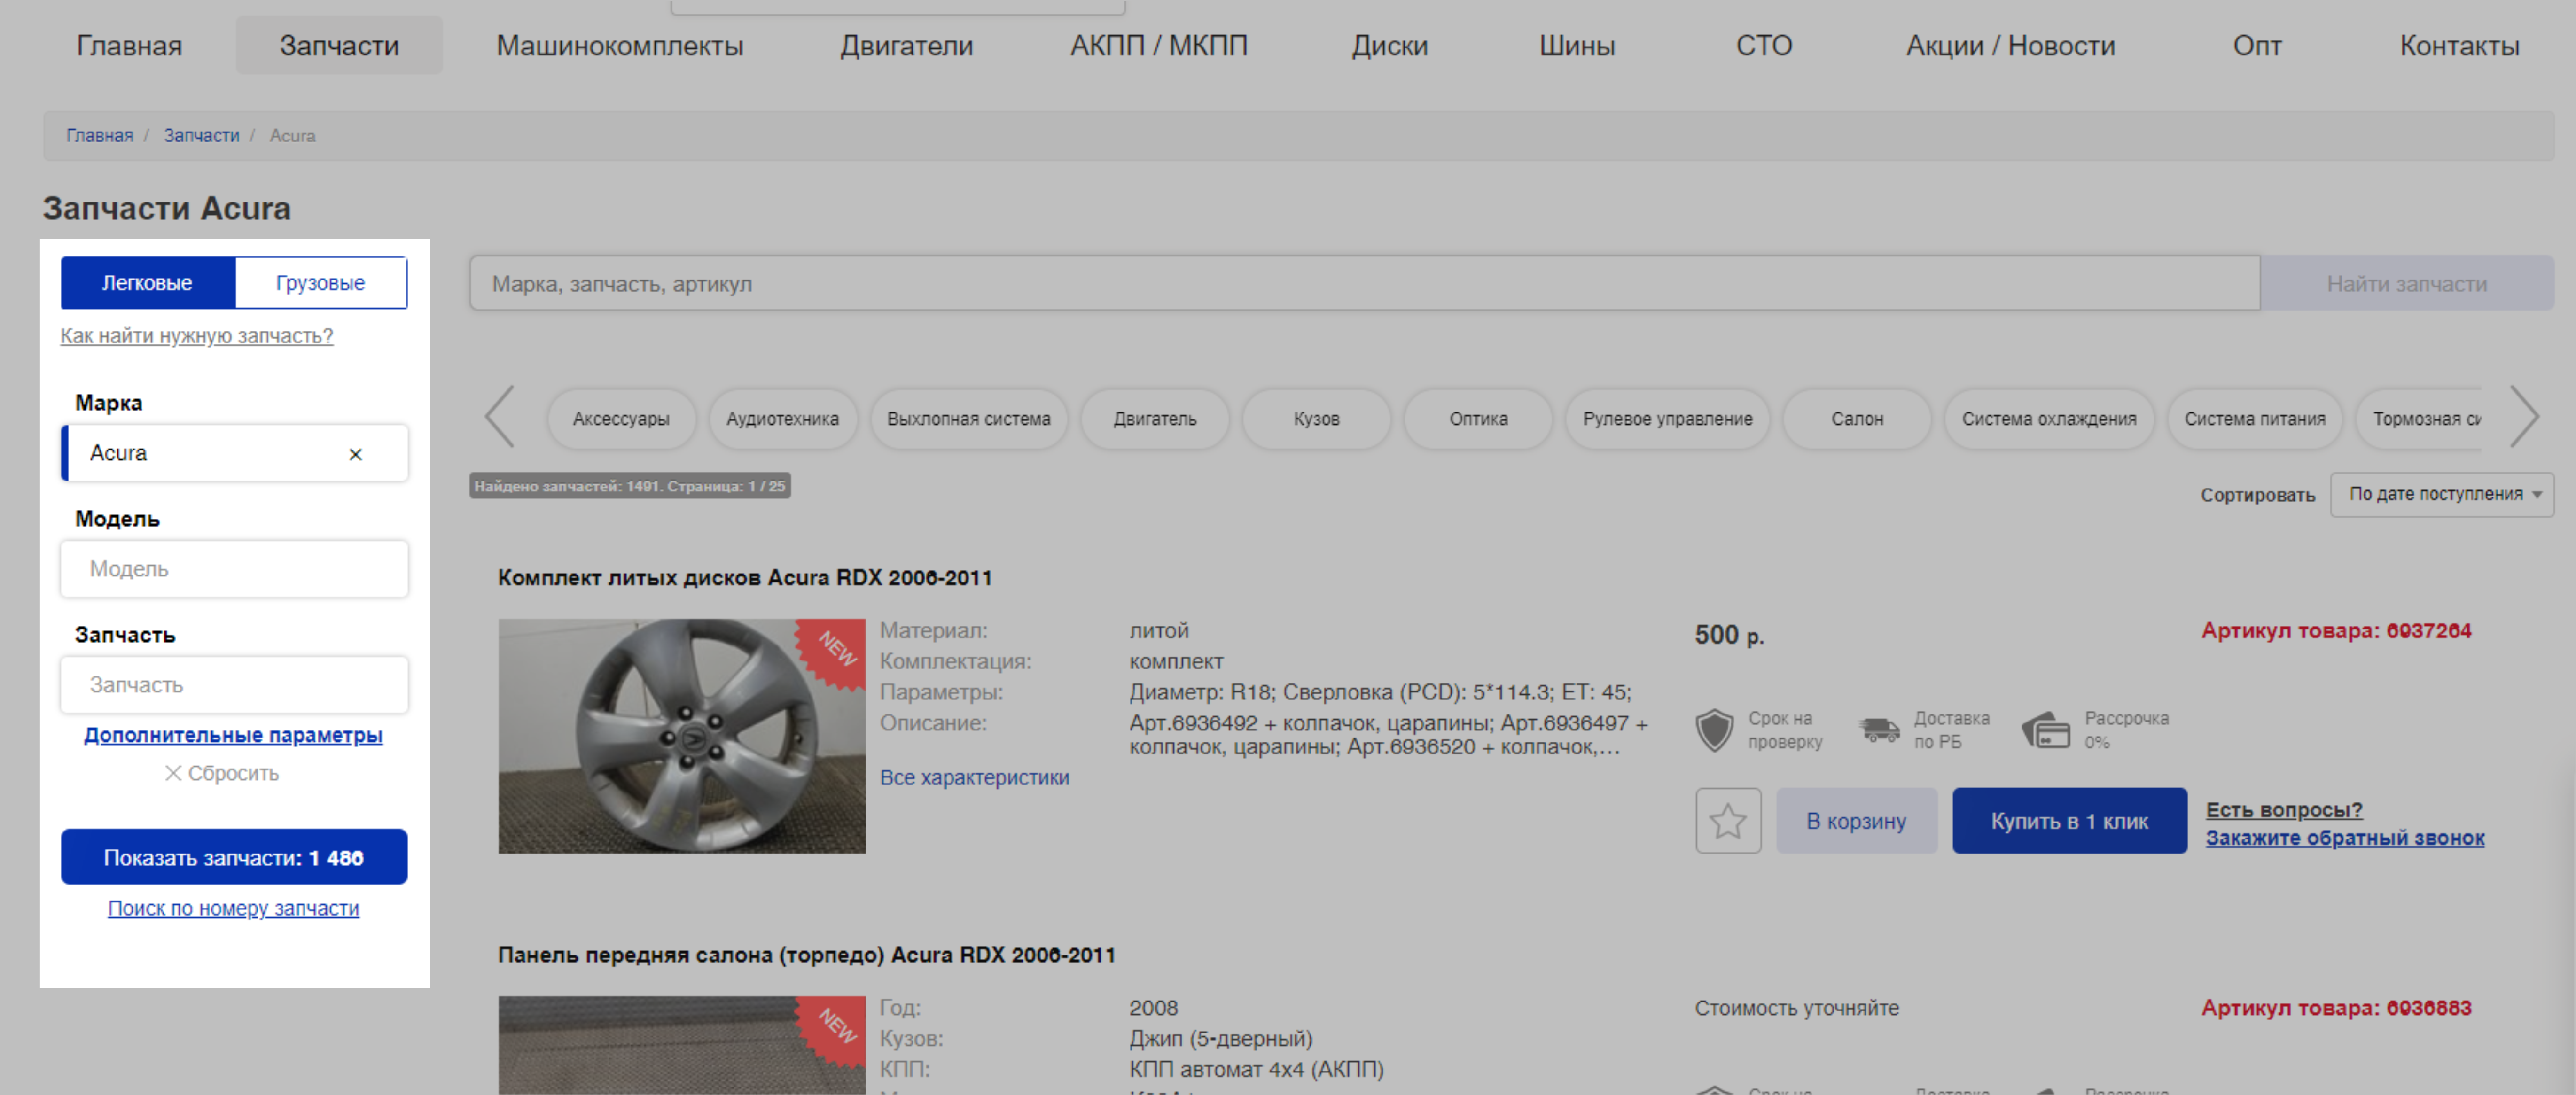Click Сбросить filters link
Screen dimensions: 2576x1095
[233, 773]
